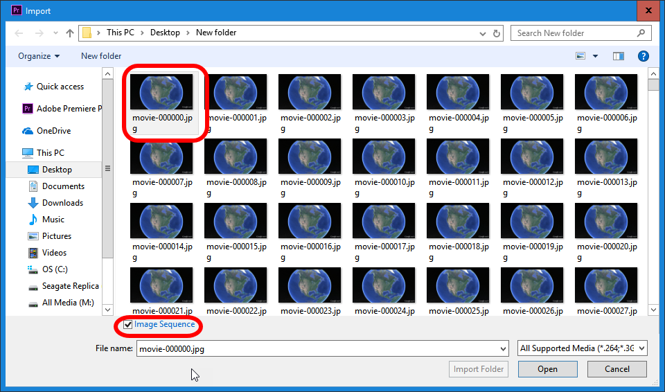Refresh the current folder view
The image size is (665, 392).
496,33
